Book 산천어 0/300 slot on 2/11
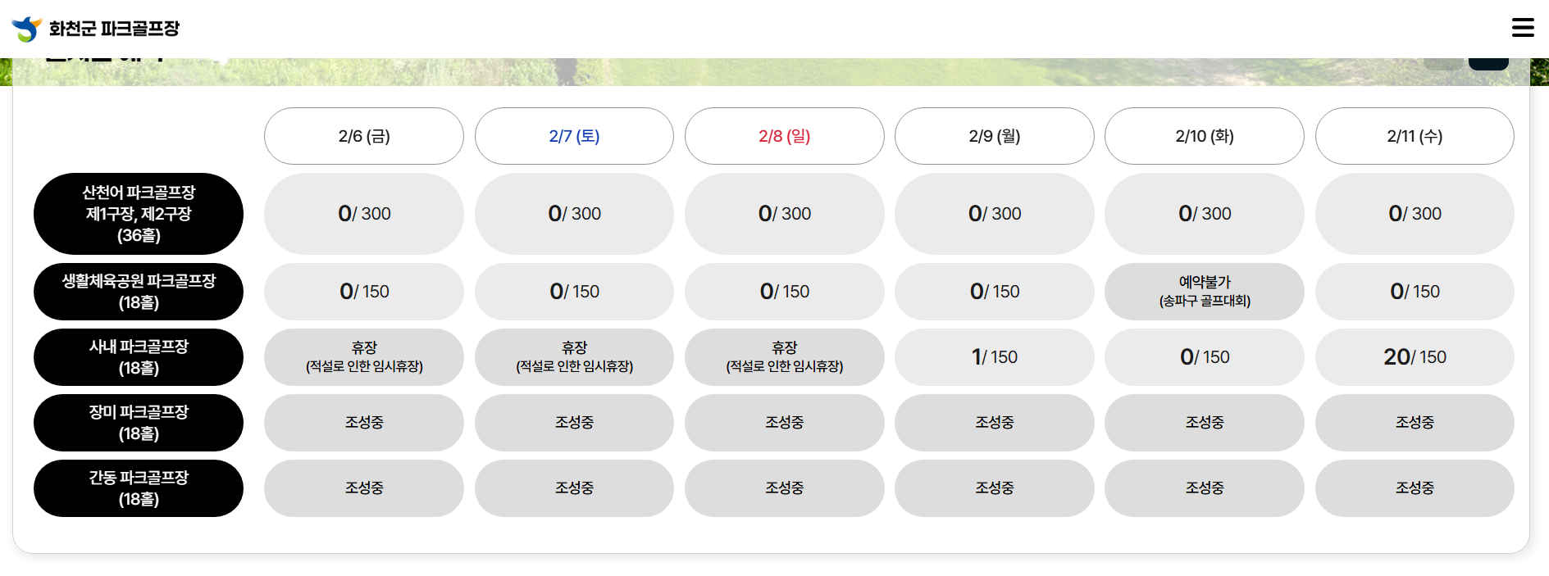 click(1415, 214)
